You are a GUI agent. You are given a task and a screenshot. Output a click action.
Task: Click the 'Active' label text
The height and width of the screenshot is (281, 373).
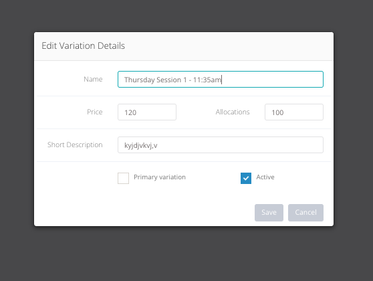click(265, 177)
